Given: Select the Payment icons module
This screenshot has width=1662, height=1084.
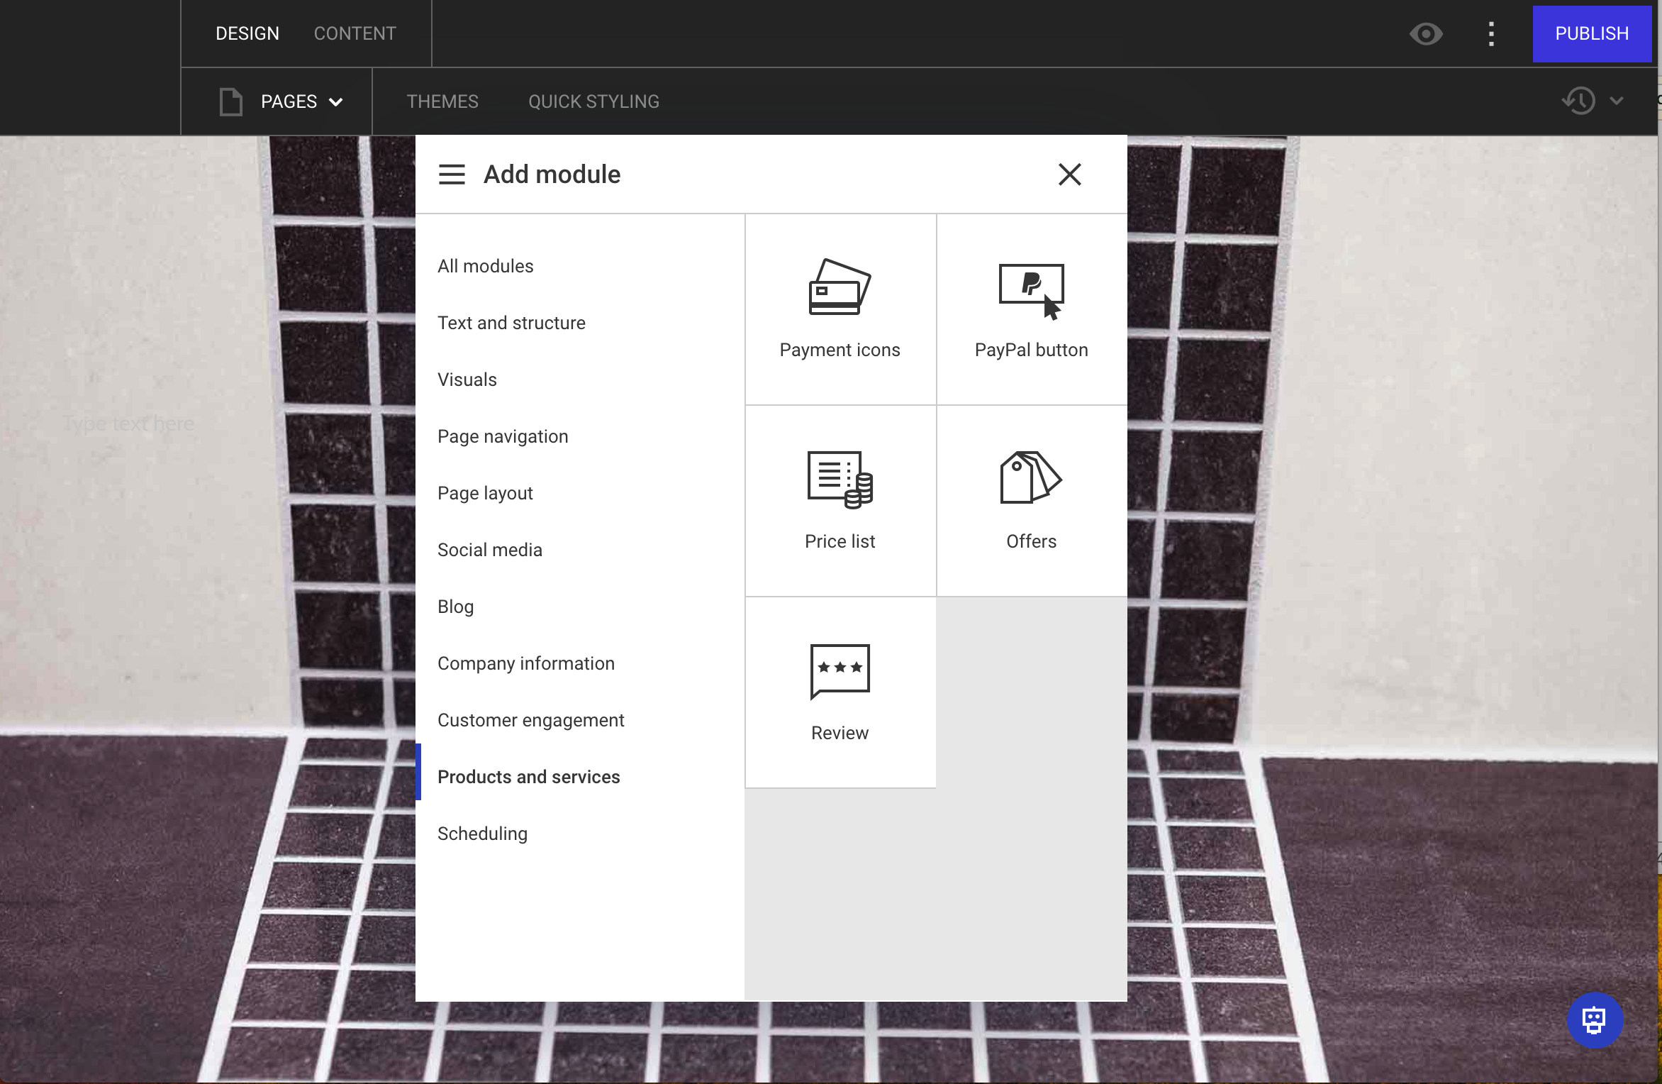Looking at the screenshot, I should (x=840, y=309).
